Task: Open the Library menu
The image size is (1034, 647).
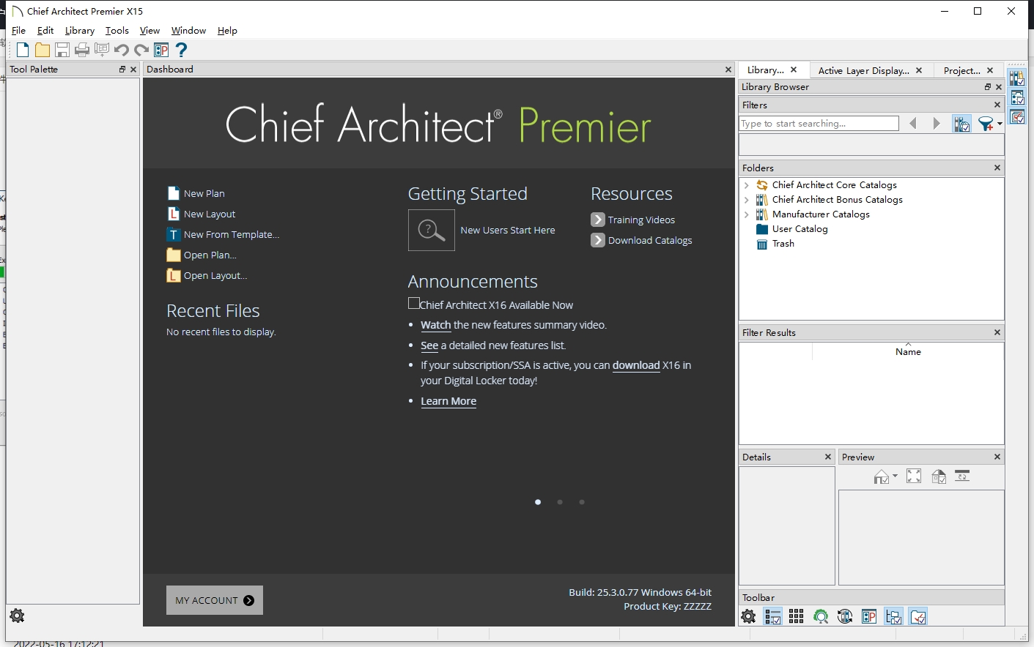Action: click(79, 31)
